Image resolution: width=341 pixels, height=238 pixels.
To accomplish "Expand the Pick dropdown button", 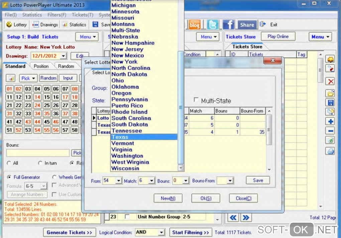I will point(28,78).
